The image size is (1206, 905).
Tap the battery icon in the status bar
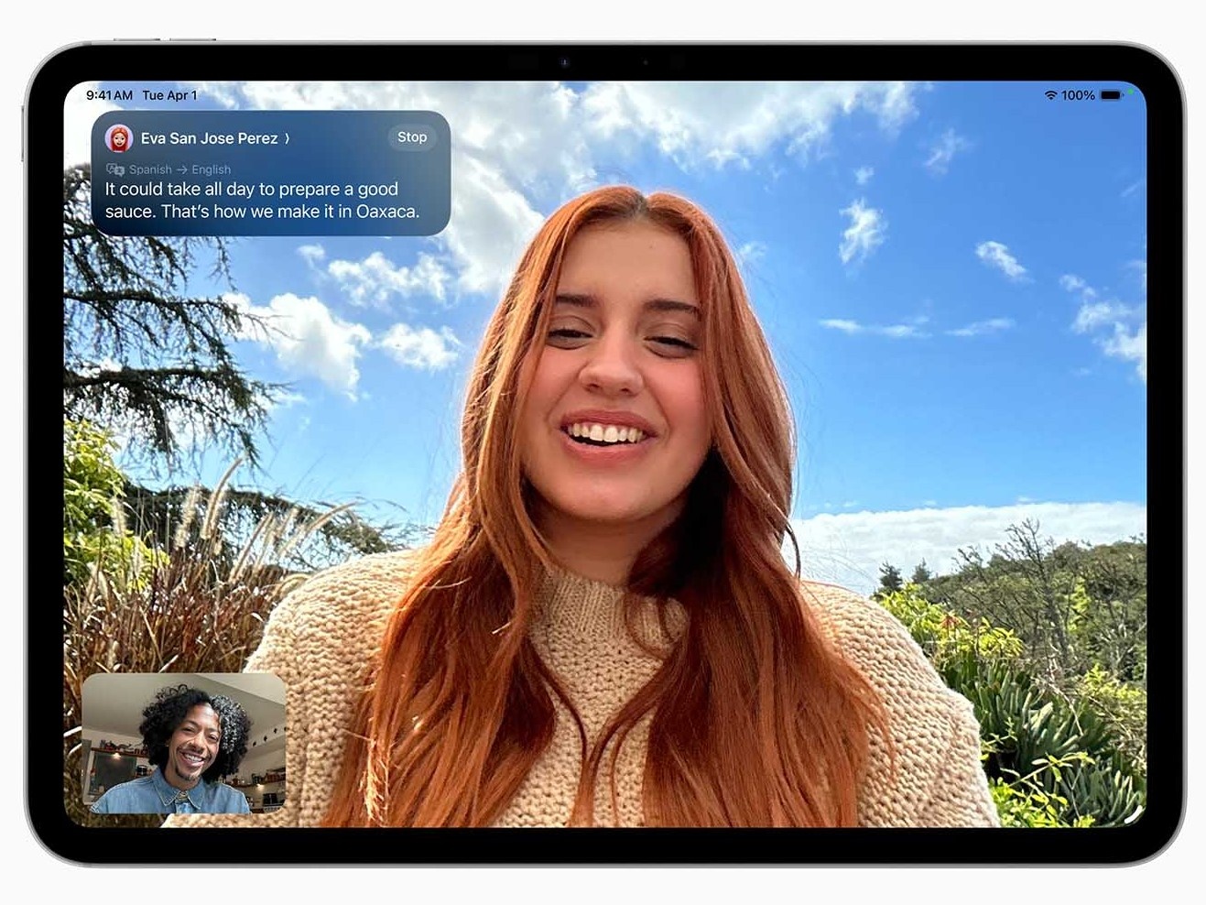click(x=1111, y=95)
